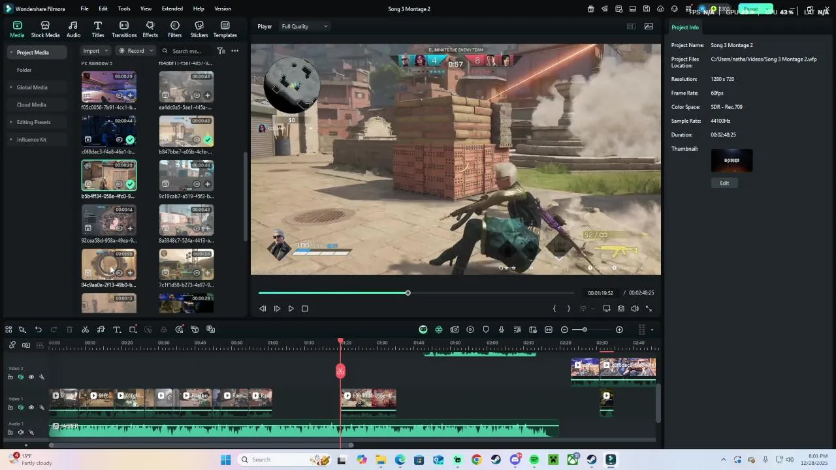
Task: Open the Extended menu
Action: coord(172,9)
